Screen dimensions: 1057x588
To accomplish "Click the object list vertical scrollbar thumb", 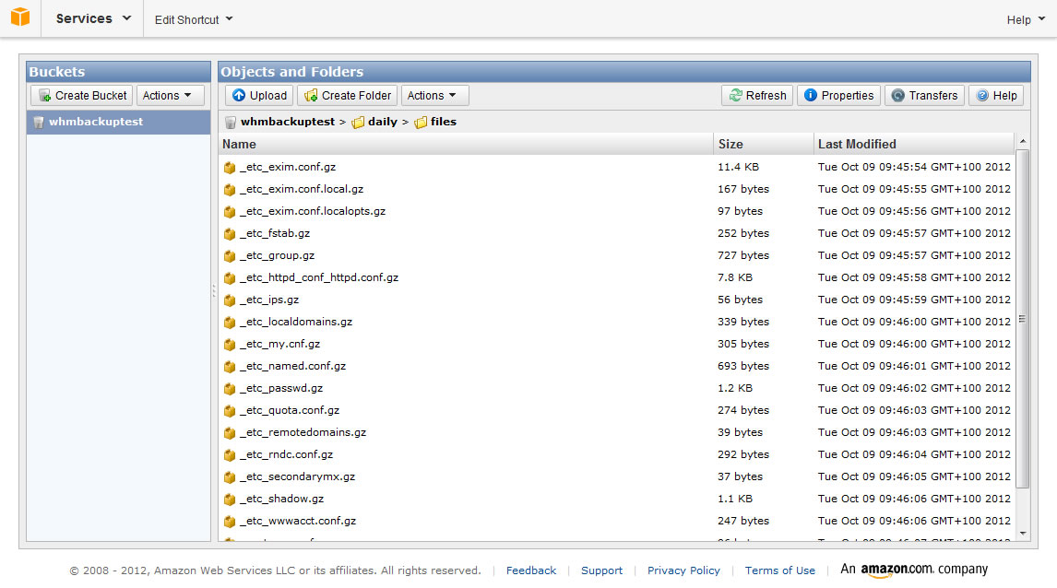I will [x=1023, y=319].
